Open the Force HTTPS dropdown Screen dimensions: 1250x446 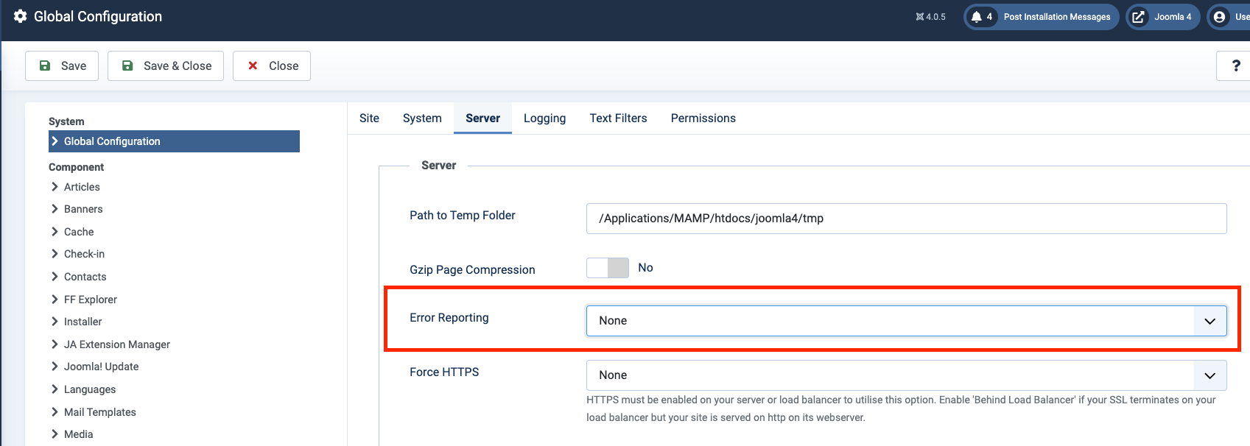point(906,375)
